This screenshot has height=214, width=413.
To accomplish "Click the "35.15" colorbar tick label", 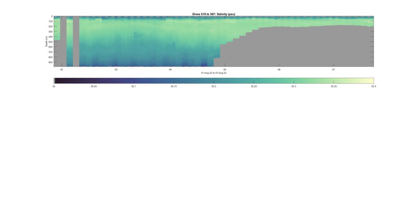I will tap(173, 86).
